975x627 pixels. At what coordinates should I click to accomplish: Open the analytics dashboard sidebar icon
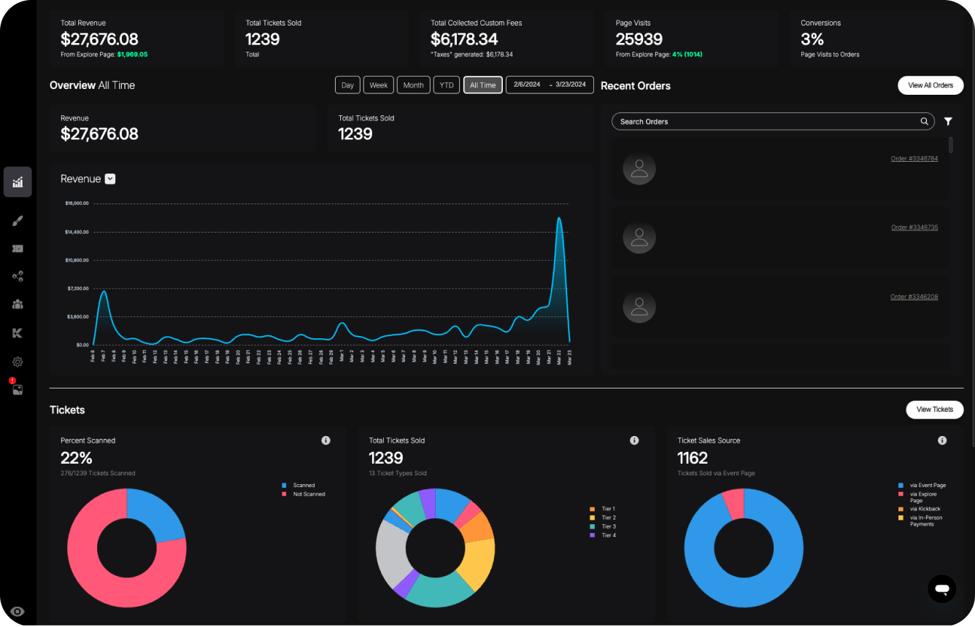point(18,182)
